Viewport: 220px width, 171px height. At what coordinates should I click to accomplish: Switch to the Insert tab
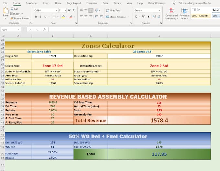click(46, 3)
